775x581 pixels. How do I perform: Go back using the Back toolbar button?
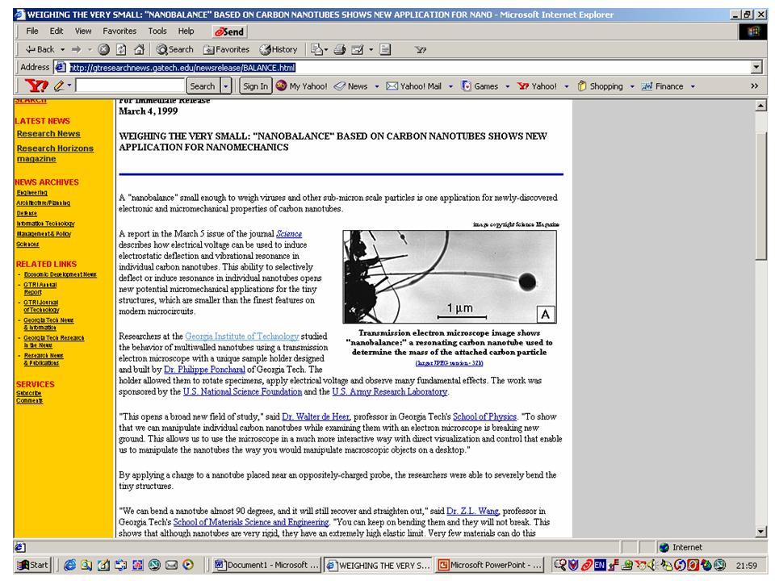[40, 49]
